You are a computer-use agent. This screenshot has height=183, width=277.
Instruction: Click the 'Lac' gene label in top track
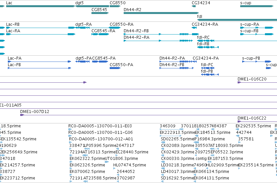[9, 3]
